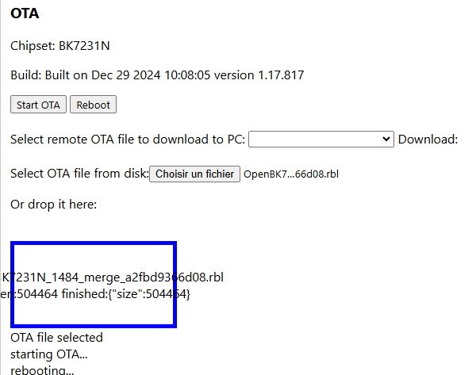Reboot the device with the Reboot button
Viewport: 476px width, 375px height.
tap(93, 105)
